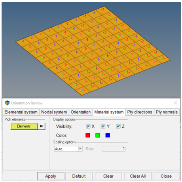Click the Clear All button
The image size is (182, 182).
click(x=138, y=176)
